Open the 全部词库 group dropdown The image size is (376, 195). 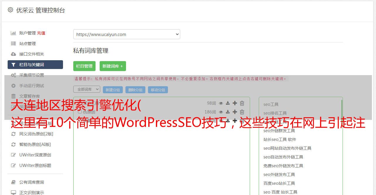87,89
